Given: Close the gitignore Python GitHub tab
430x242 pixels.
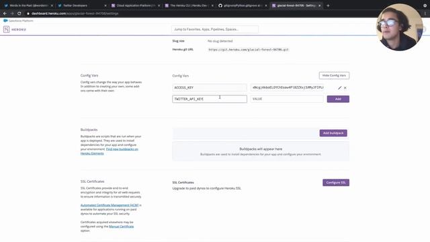Looking at the screenshot, I should click(266, 5).
